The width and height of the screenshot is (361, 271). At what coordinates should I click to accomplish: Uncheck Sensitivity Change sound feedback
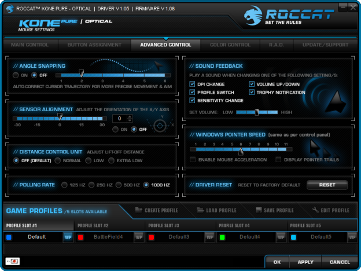[x=192, y=100]
